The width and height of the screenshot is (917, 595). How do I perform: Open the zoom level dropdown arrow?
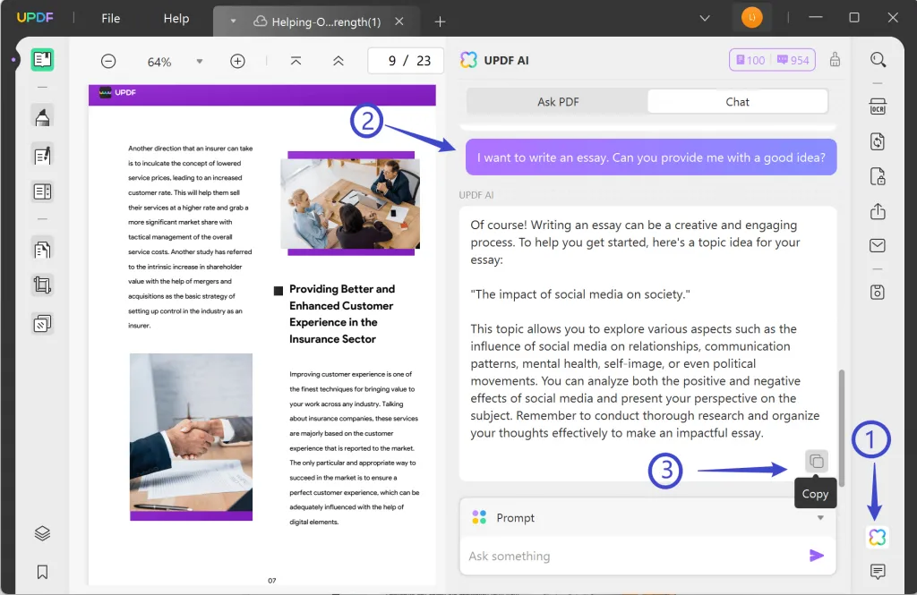coord(200,62)
